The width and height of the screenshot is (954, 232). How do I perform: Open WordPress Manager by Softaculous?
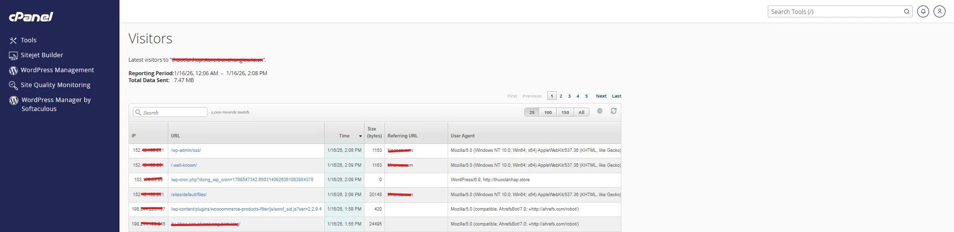point(56,104)
